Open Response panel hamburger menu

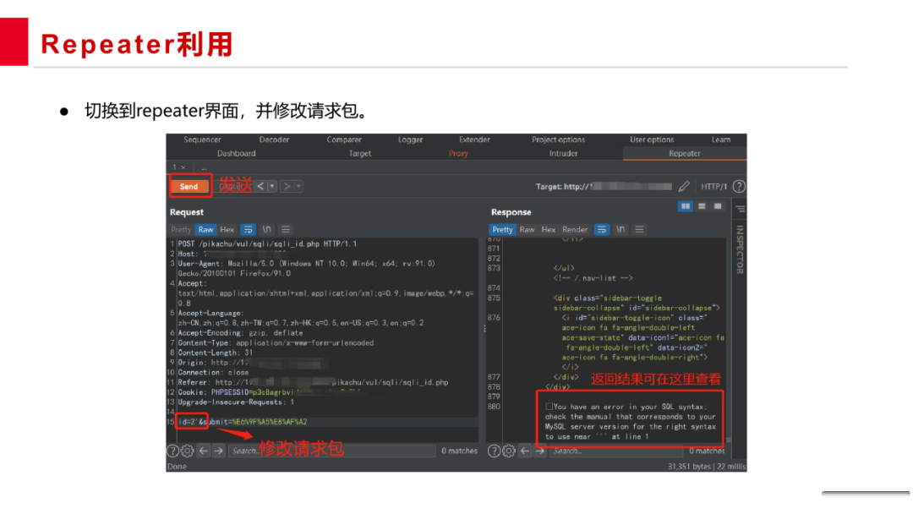[639, 229]
